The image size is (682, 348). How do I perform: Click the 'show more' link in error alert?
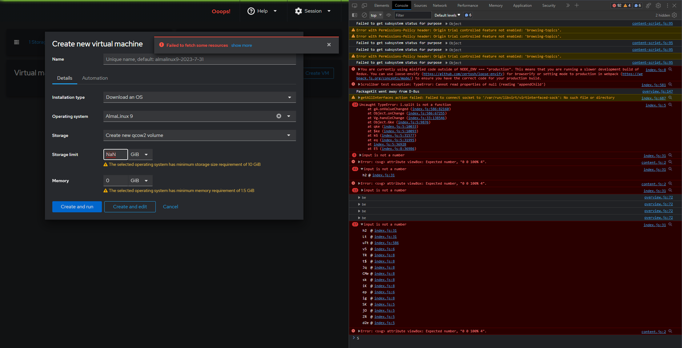242,45
